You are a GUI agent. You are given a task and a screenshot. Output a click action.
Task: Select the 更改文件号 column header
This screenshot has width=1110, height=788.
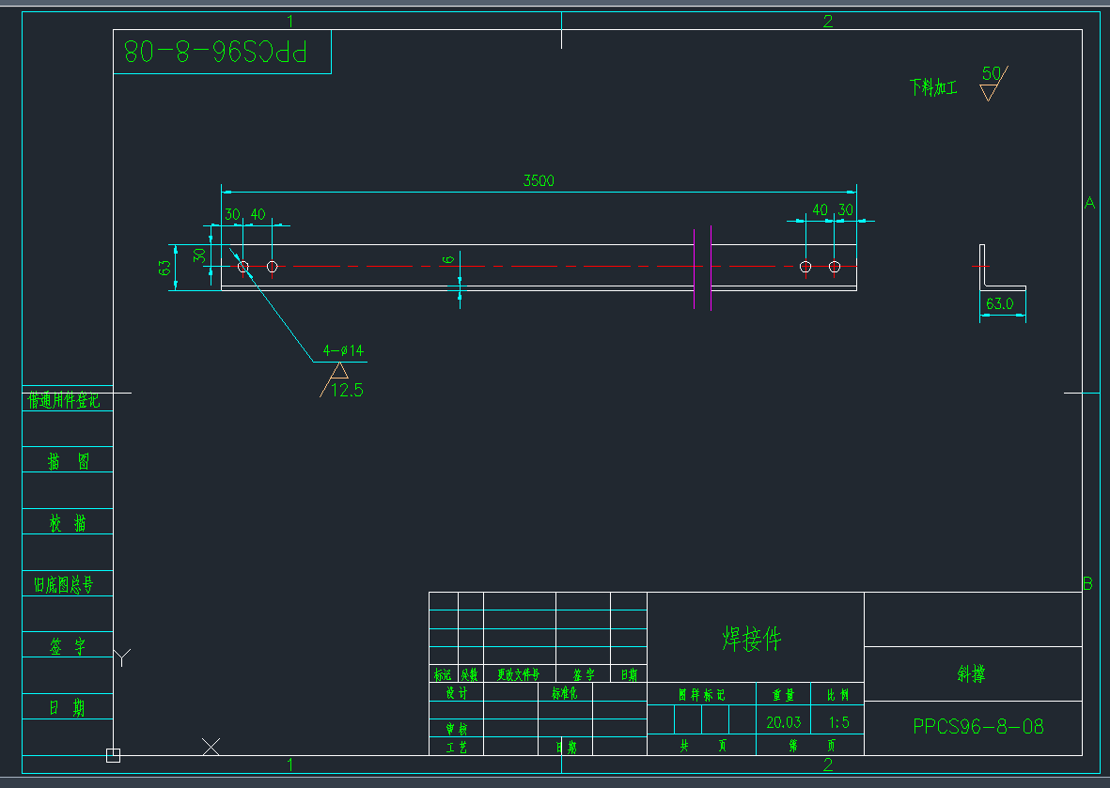(518, 674)
